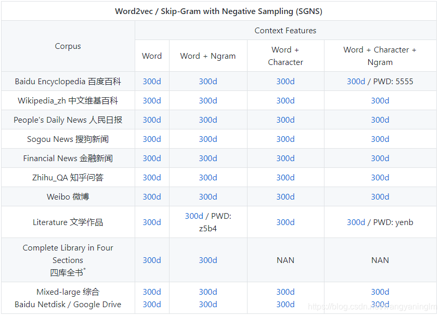Select the 'Context Features' header text
Viewport: 442px width, 316px height.
point(285,31)
